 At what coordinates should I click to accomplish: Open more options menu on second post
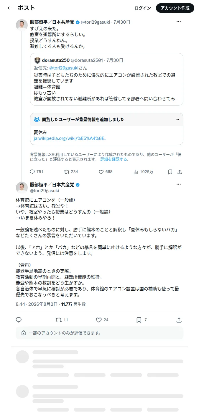179,184
